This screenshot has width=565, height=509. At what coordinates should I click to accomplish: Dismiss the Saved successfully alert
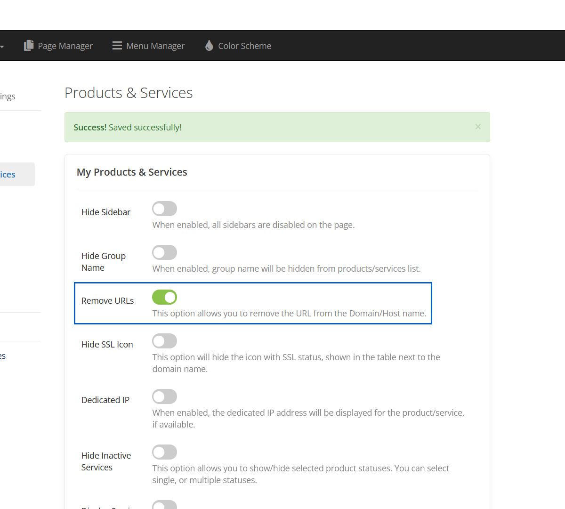pyautogui.click(x=478, y=127)
